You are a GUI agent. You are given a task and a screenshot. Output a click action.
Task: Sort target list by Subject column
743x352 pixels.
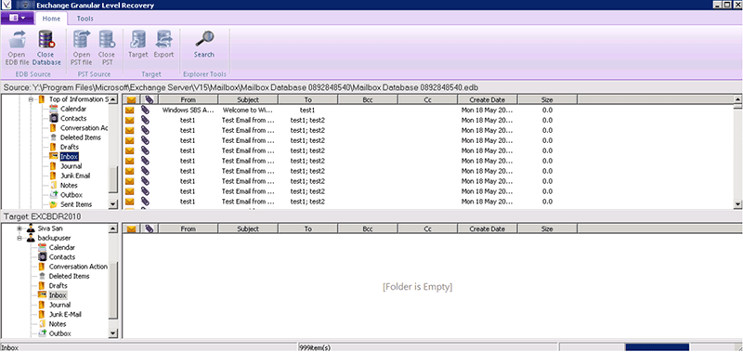point(248,228)
